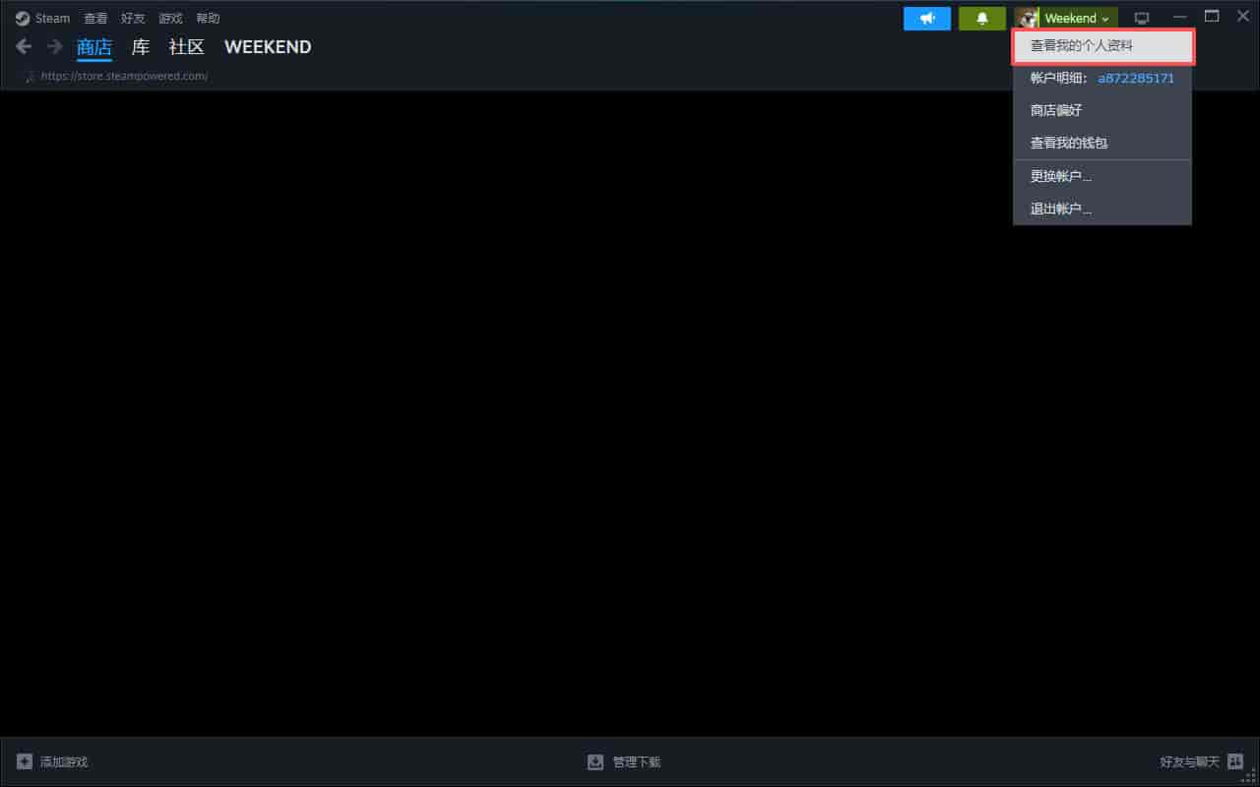Open account details a872285171
Screen dimensions: 1260x787
[1135, 78]
